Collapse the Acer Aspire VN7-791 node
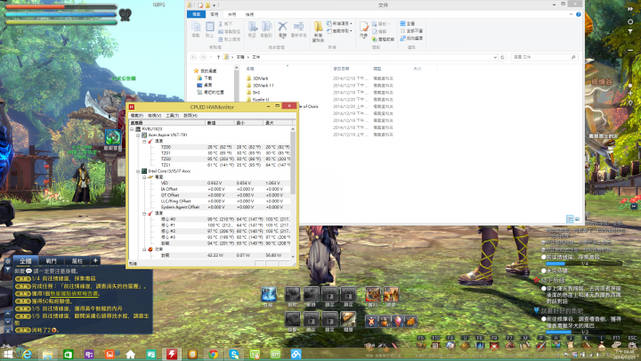641x361 pixels. (x=138, y=135)
